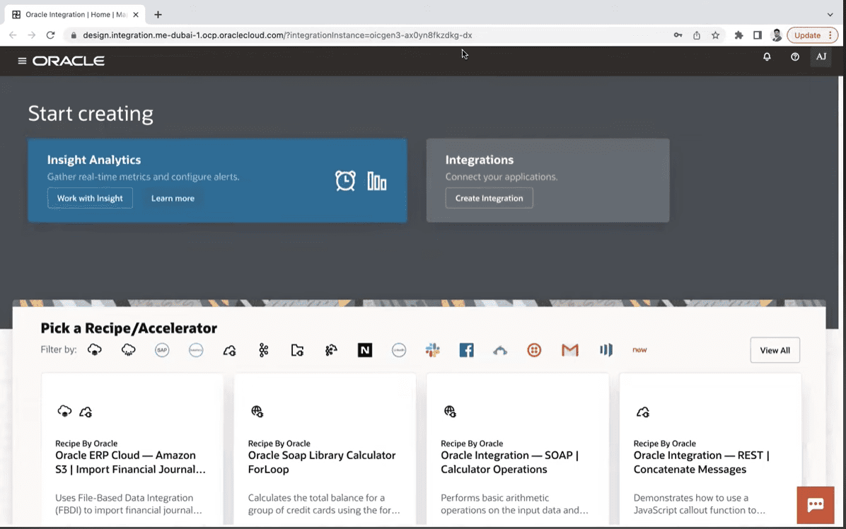The height and width of the screenshot is (529, 846).
Task: Toggle browser side panel icon
Action: pyautogui.click(x=758, y=35)
